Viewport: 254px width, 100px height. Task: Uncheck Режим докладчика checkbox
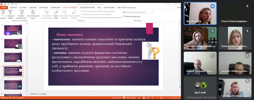tap(124, 16)
